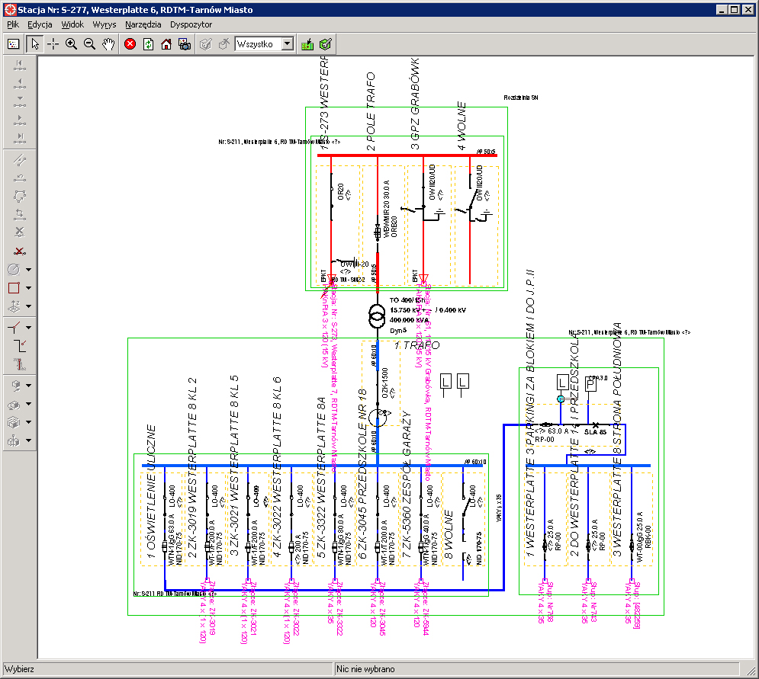
Task: Click the red stop/cancel icon
Action: (x=130, y=44)
